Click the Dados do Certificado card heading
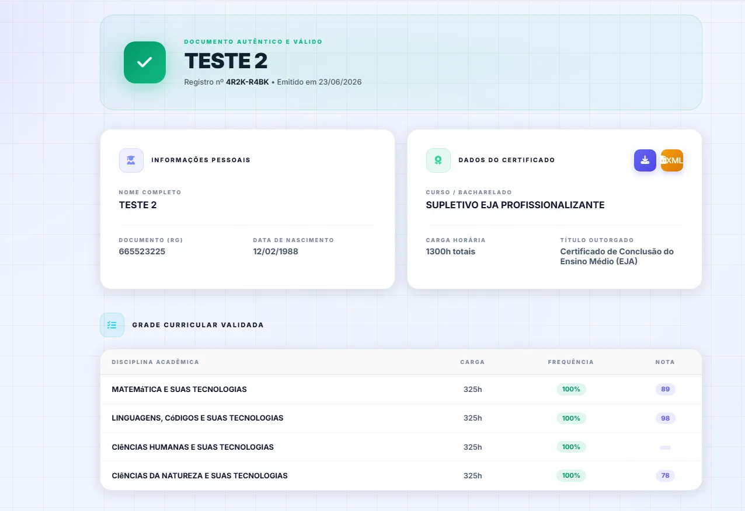Screen dimensions: 745x511 tap(507, 160)
